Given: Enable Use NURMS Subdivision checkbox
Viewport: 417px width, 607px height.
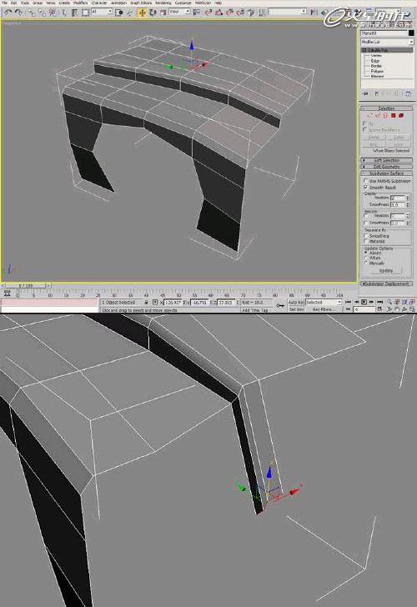Looking at the screenshot, I should (365, 181).
